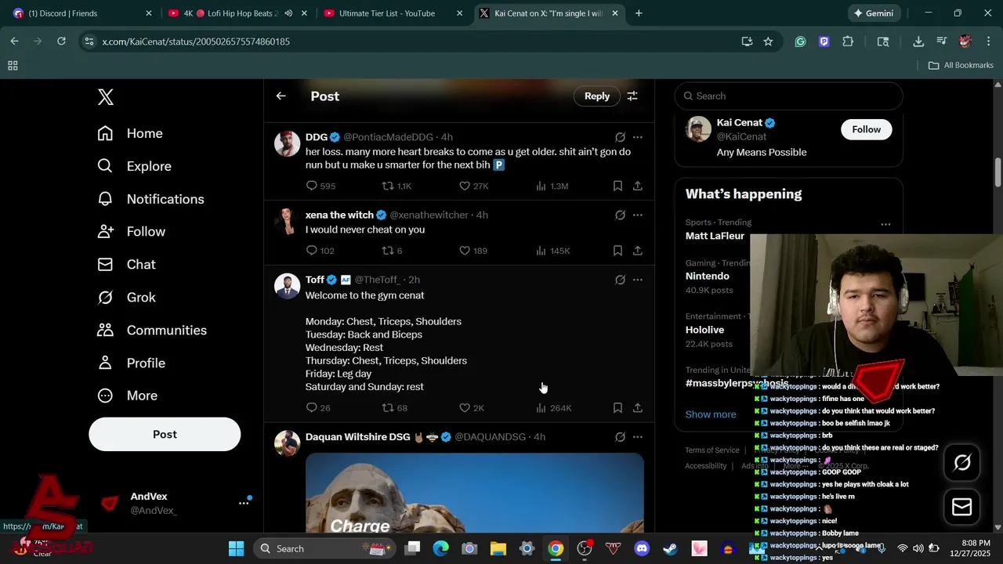This screenshot has height=564, width=1003.
Task: Click Show more under What's happening
Action: [x=711, y=414]
